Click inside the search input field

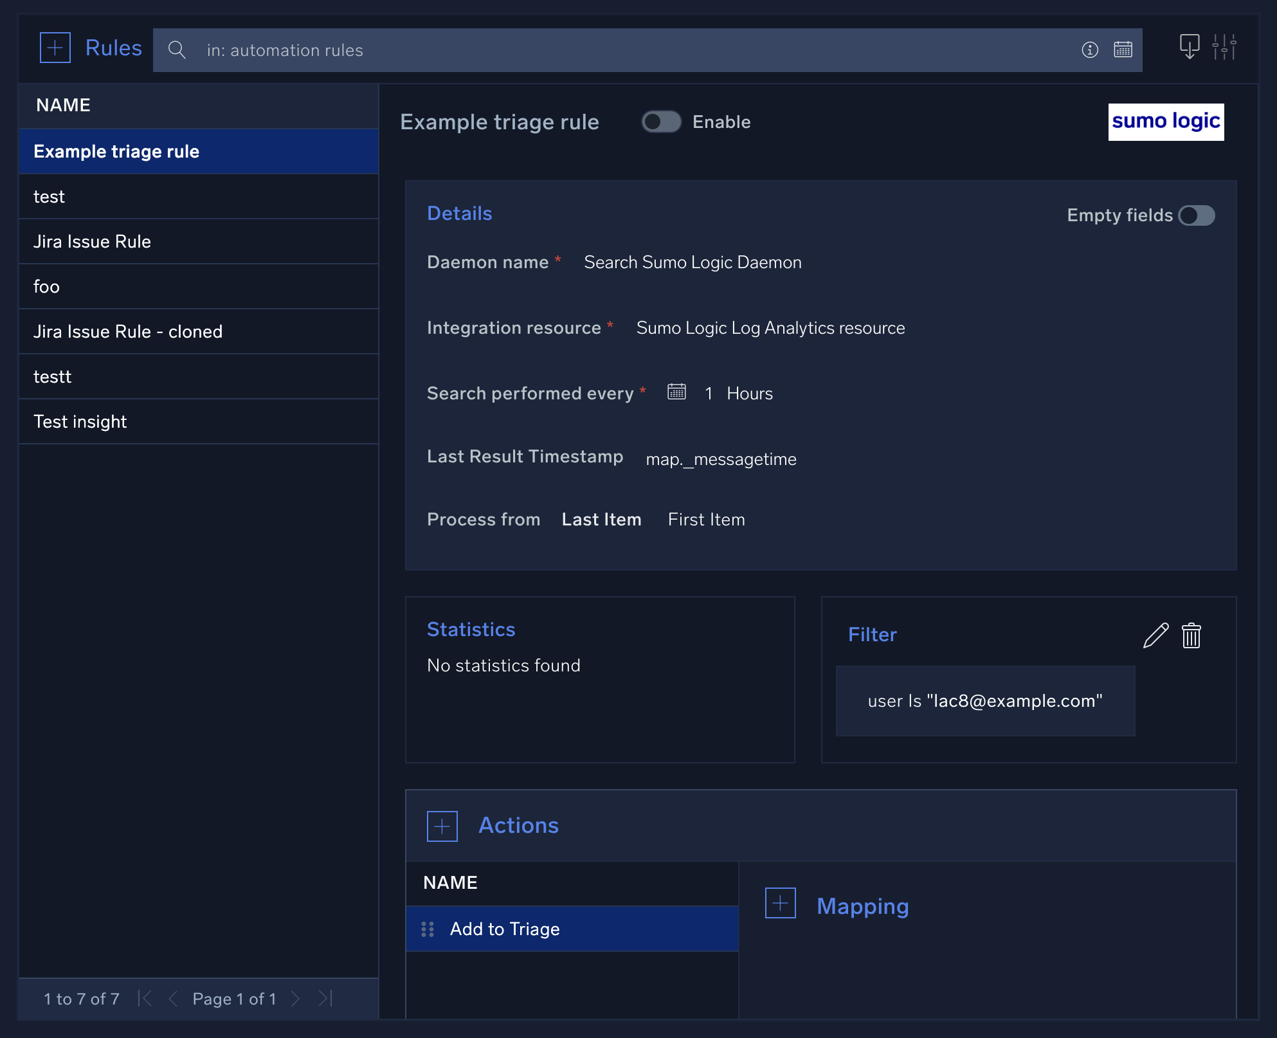[x=450, y=50]
